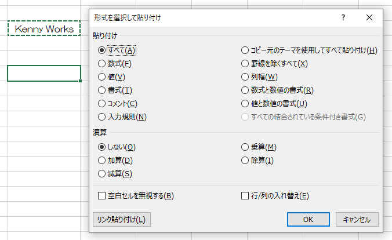Select 値と数値の書式(U) option
This screenshot has height=240, width=392.
pyautogui.click(x=245, y=103)
